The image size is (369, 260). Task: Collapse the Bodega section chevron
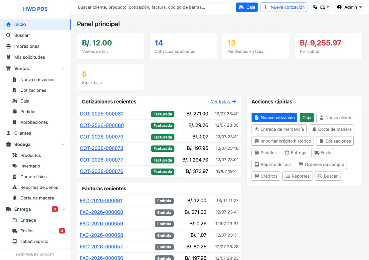[x=63, y=144]
